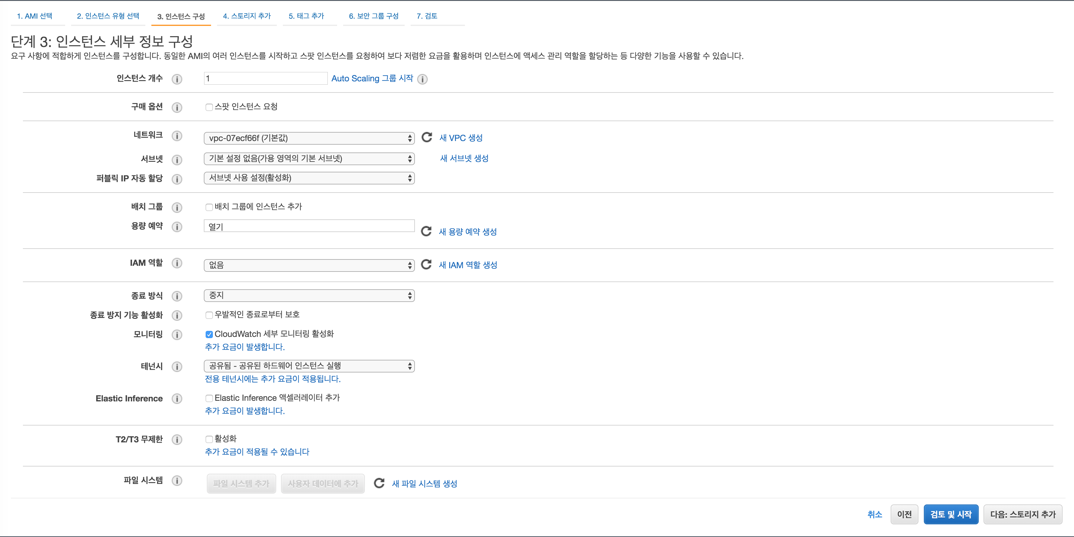Image resolution: width=1074 pixels, height=537 pixels.
Task: Select step 3. 인스턴스 구성 tab
Action: click(181, 16)
